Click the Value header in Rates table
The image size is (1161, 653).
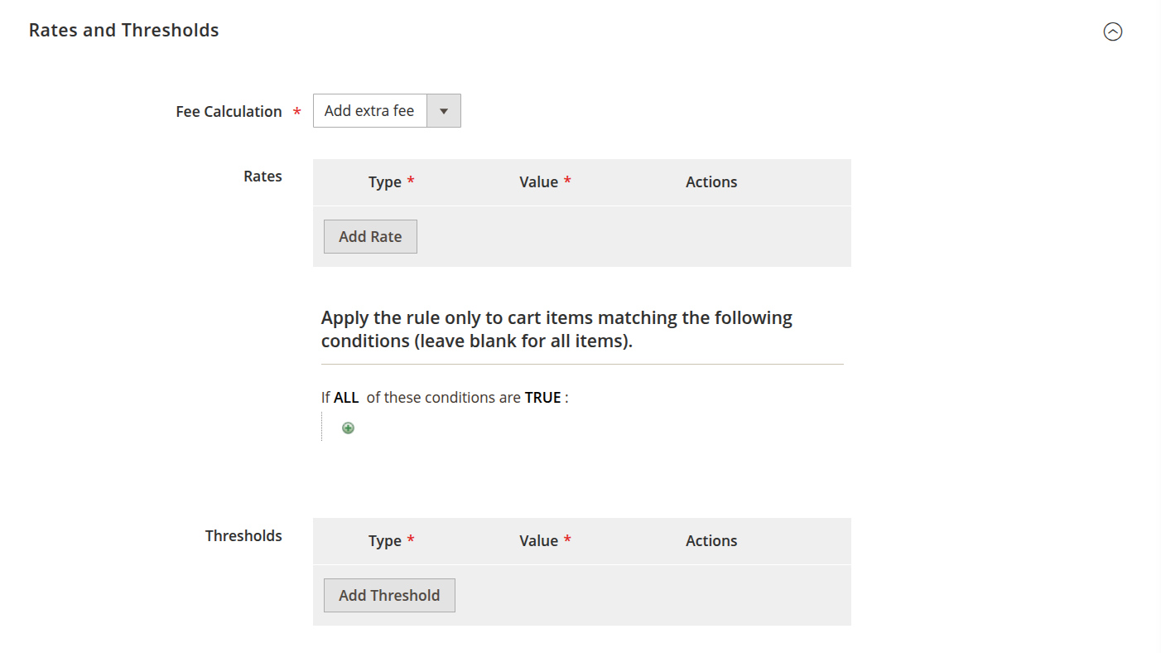539,181
